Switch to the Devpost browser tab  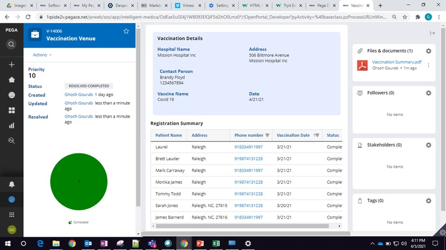[x=121, y=6]
